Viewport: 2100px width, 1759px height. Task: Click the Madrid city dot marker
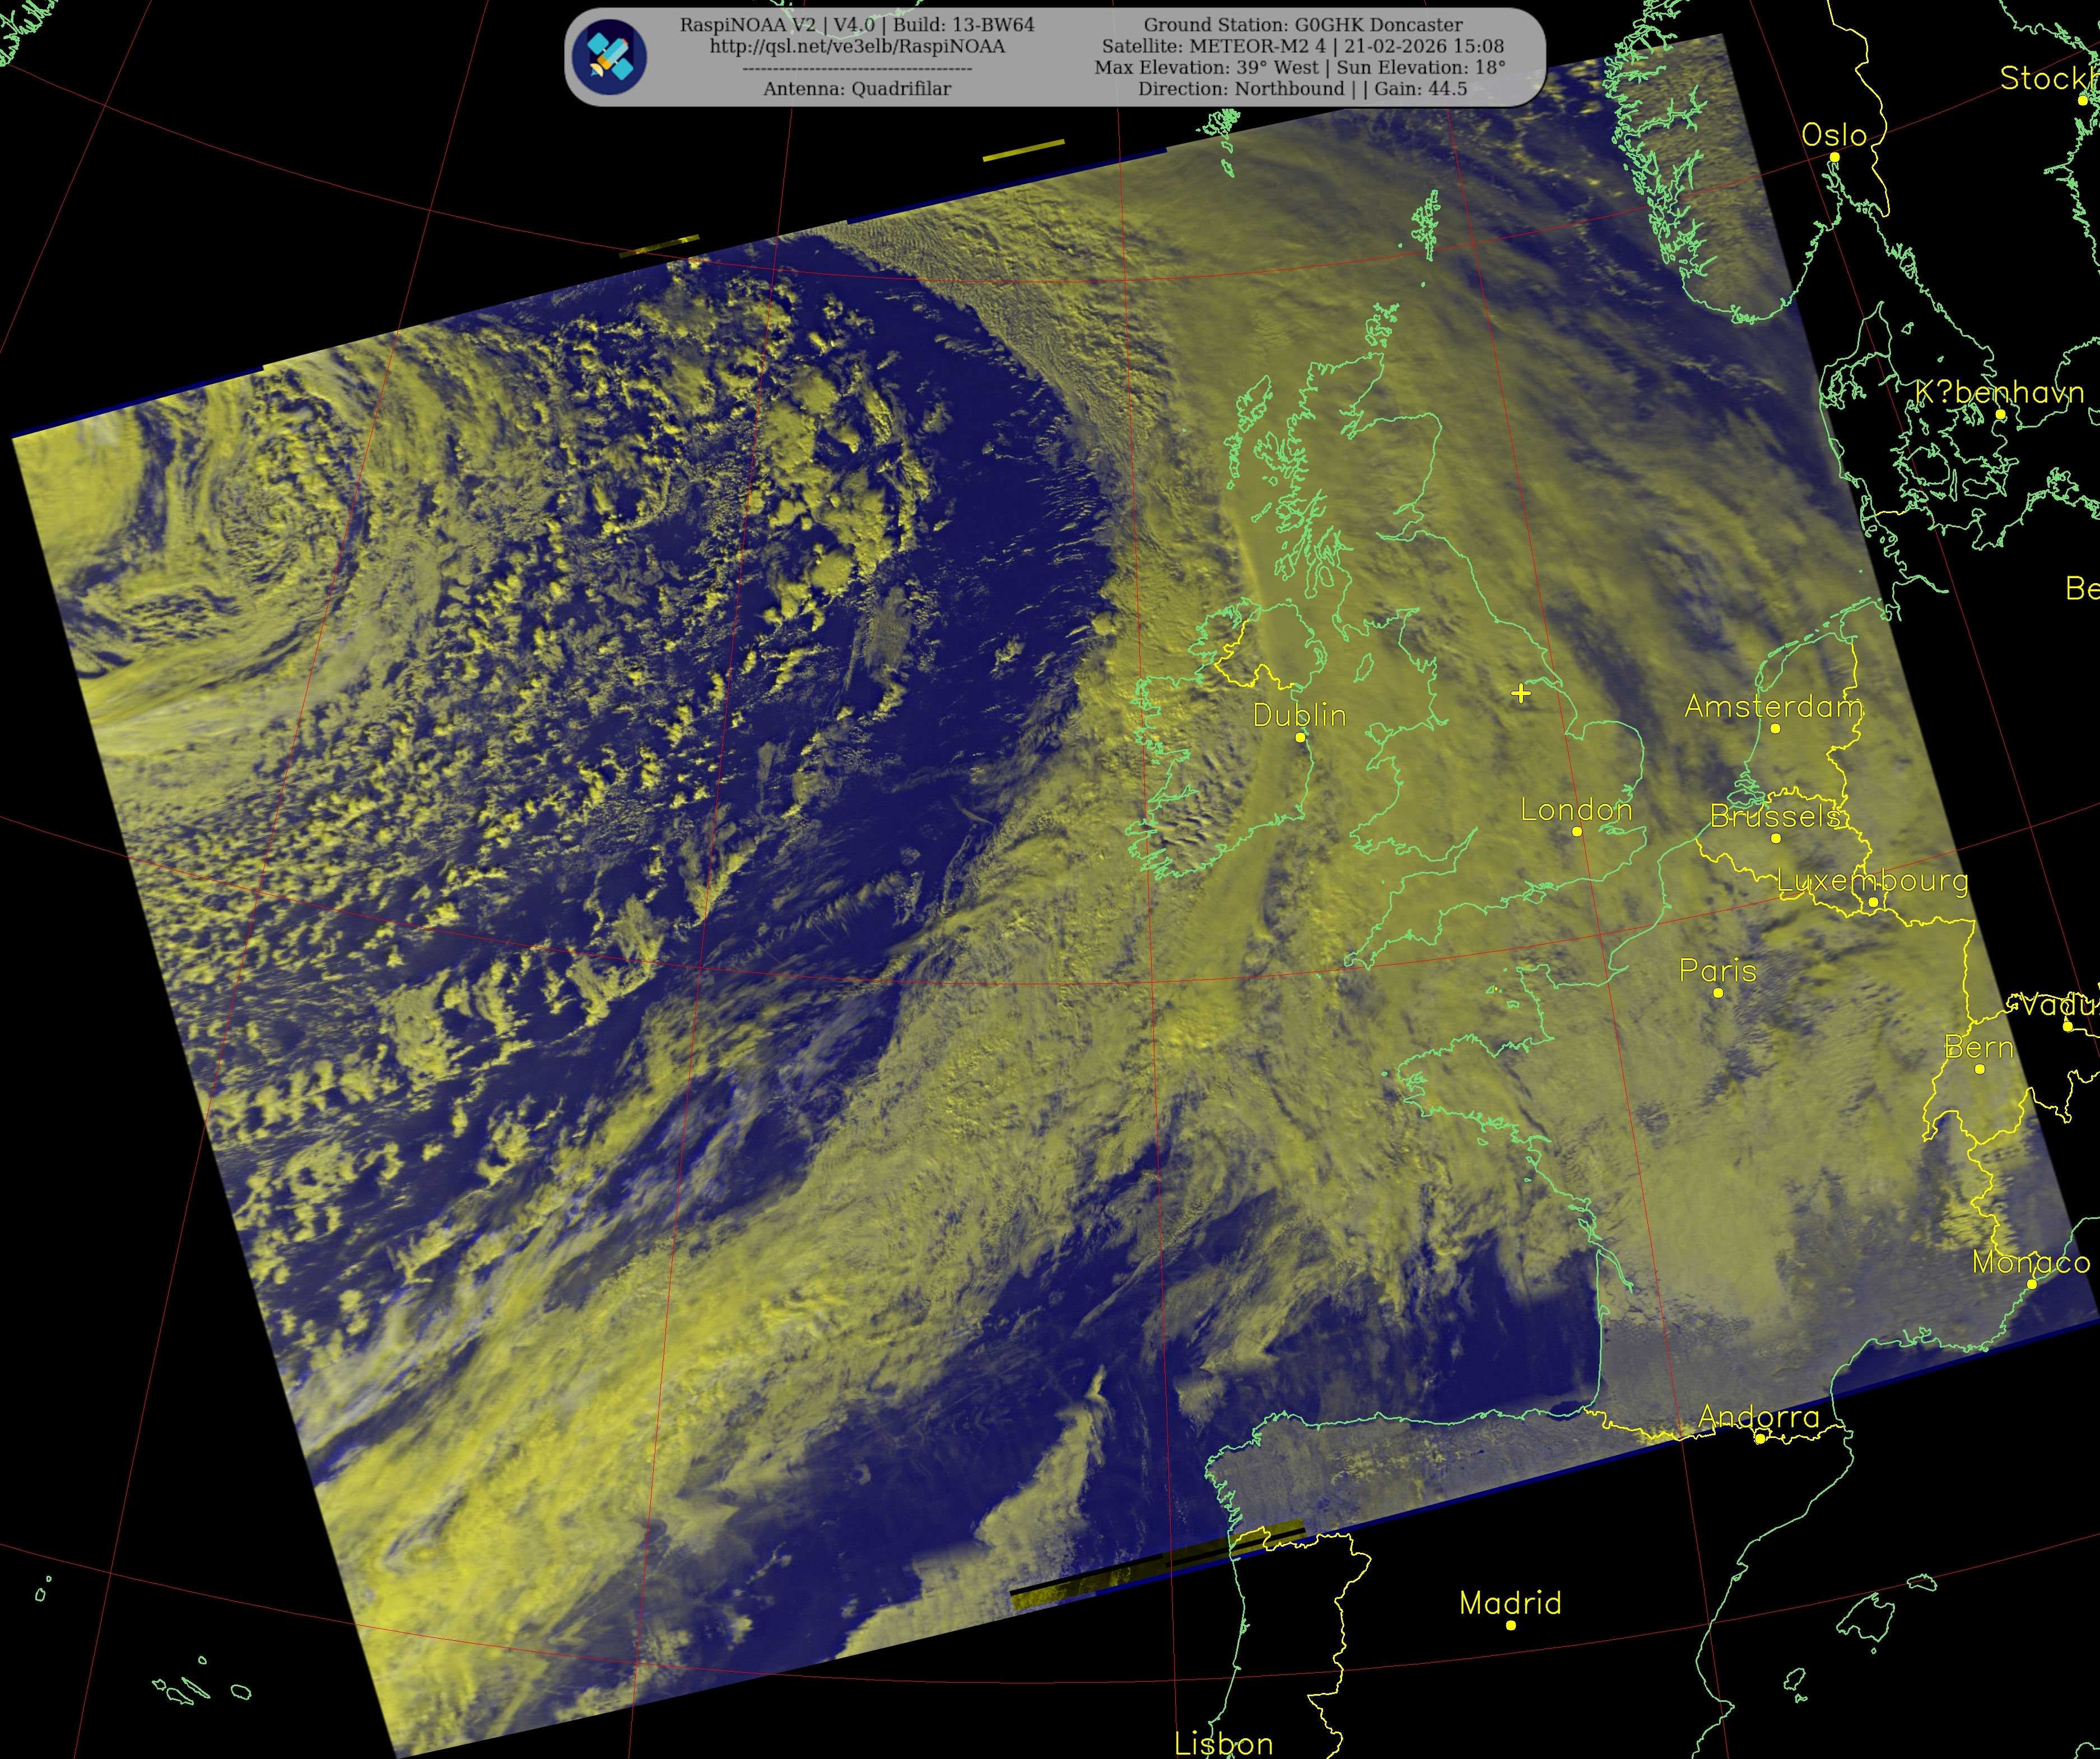click(1511, 1625)
